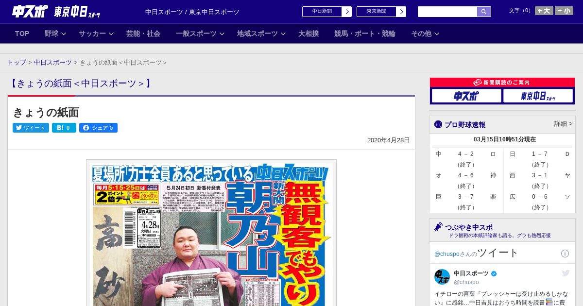Click the きょうの紙面 article title
This screenshot has width=583, height=306.
point(46,112)
